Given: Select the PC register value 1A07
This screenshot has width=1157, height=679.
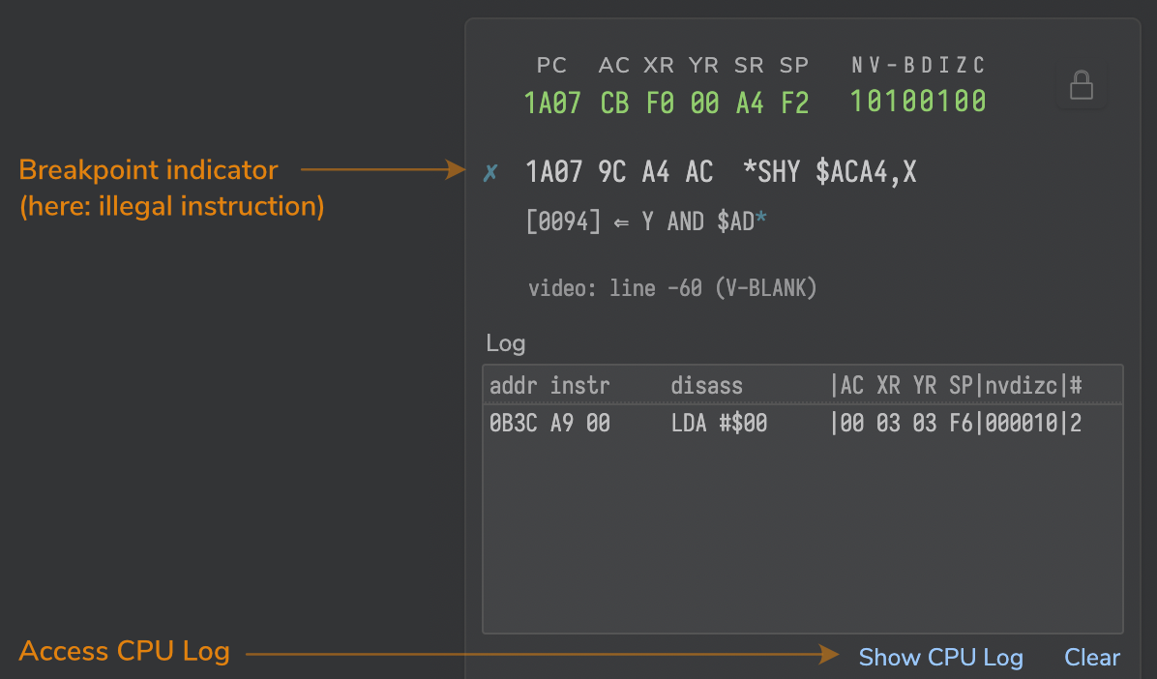Looking at the screenshot, I should (x=552, y=103).
